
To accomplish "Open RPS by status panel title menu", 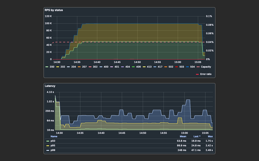I will 54,10.
